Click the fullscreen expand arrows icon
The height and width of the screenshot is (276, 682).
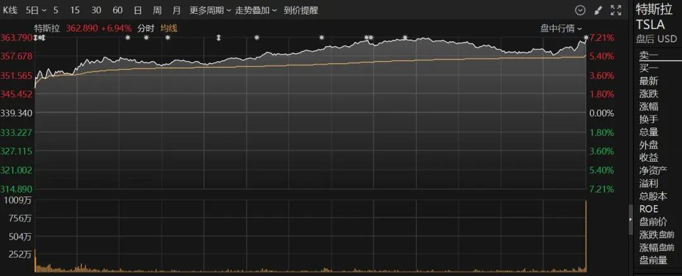[x=616, y=10]
